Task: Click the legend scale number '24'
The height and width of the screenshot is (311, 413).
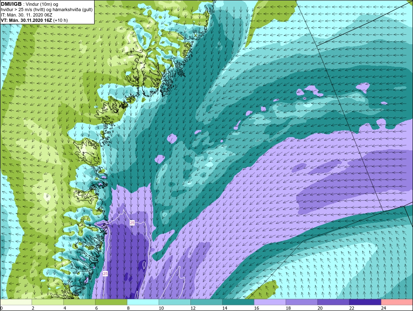Action: [x=384, y=308]
